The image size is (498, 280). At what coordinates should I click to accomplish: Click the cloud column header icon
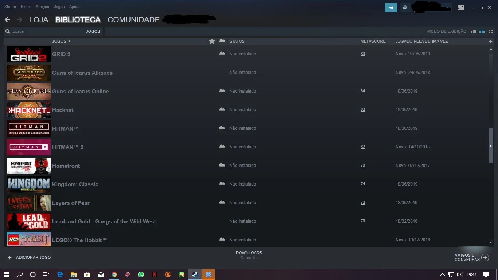pyautogui.click(x=222, y=41)
